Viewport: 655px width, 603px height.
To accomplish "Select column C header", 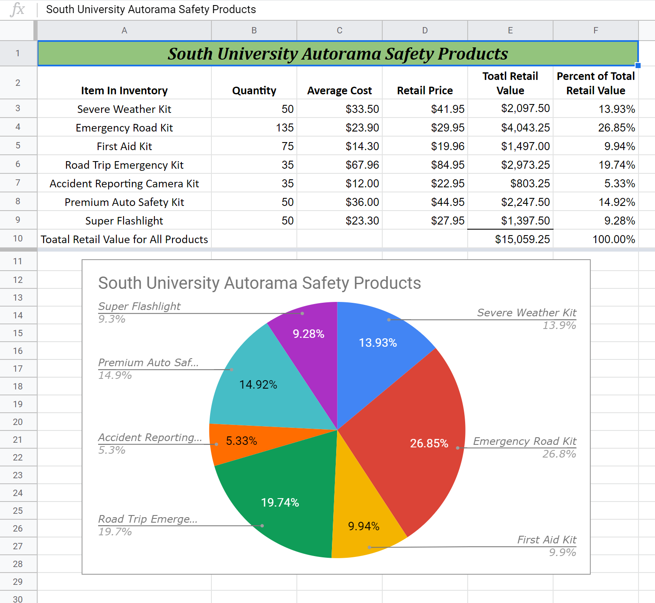I will click(x=340, y=30).
